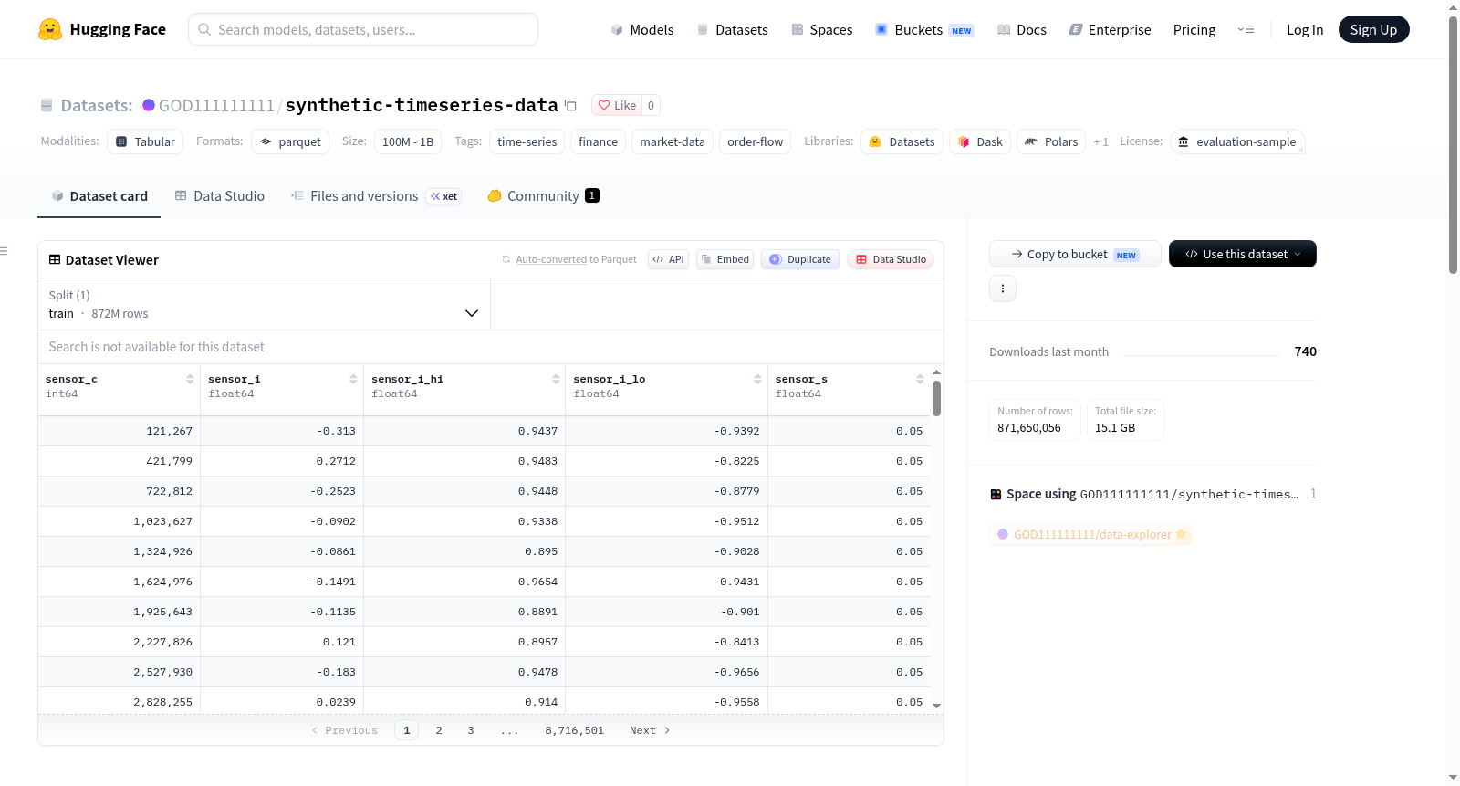Screen dimensions: 1460x786
Task: Click the page vertical scrollbar thumb
Action: (x=1453, y=144)
